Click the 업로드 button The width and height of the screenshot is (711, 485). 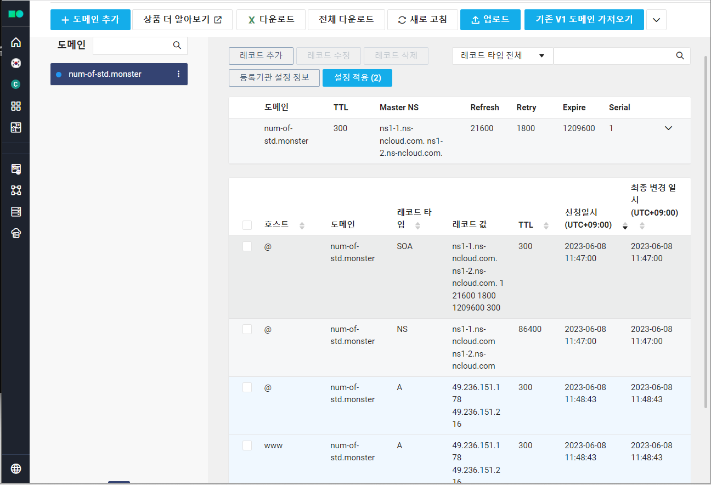pos(490,20)
